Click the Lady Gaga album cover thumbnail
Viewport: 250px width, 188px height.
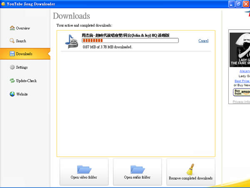coord(240,50)
